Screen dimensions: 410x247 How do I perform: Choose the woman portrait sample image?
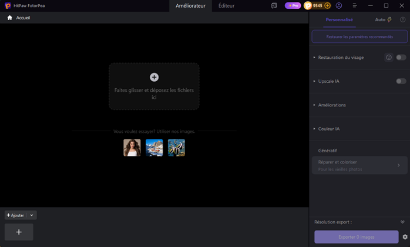click(132, 148)
